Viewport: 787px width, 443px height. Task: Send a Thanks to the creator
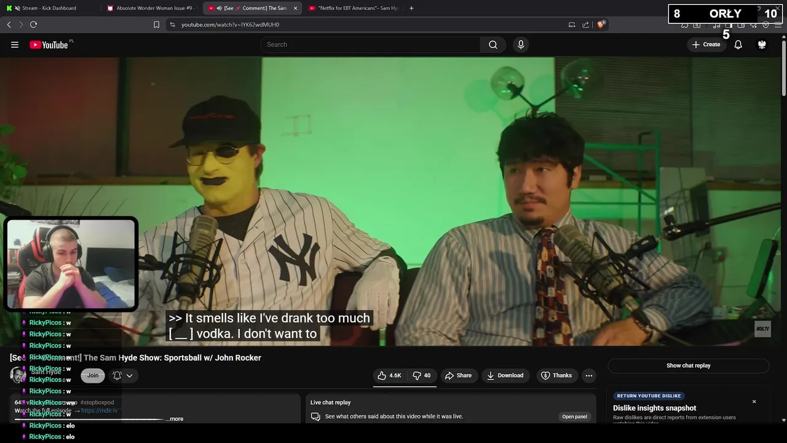click(x=556, y=375)
